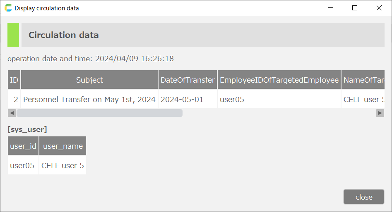Select CELF user 5 under user_name

[x=63, y=165]
